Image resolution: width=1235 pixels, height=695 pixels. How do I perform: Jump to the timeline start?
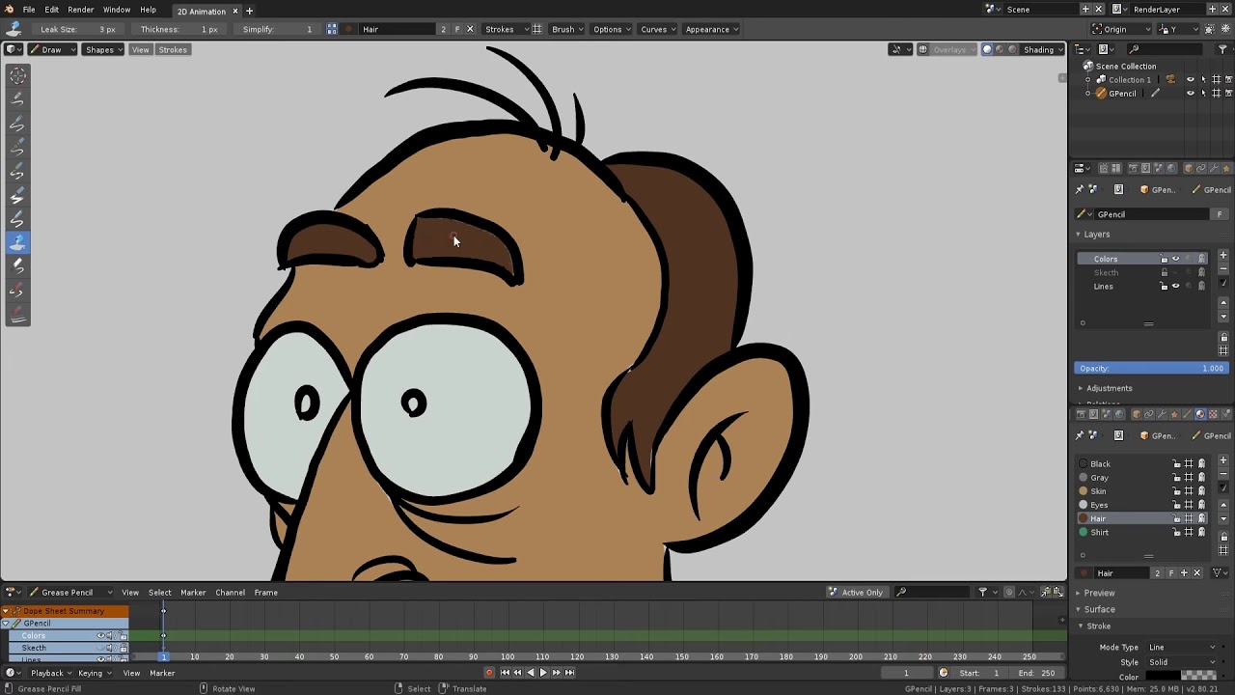(x=505, y=673)
